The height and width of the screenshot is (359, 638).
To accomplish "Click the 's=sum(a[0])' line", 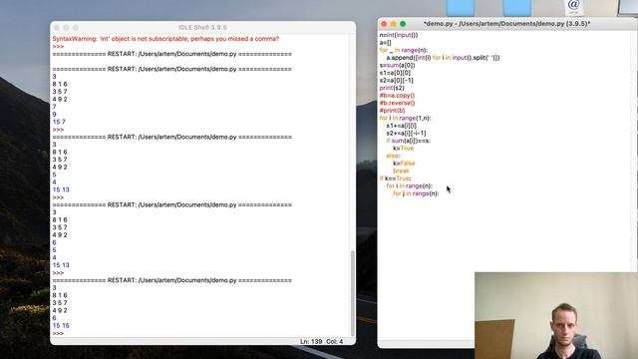I will click(397, 65).
